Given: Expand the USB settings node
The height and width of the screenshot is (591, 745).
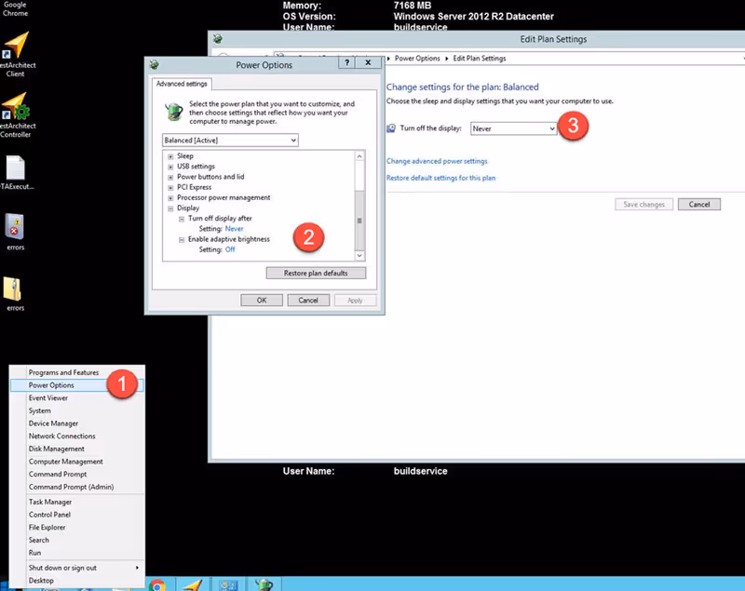Looking at the screenshot, I should [x=170, y=167].
